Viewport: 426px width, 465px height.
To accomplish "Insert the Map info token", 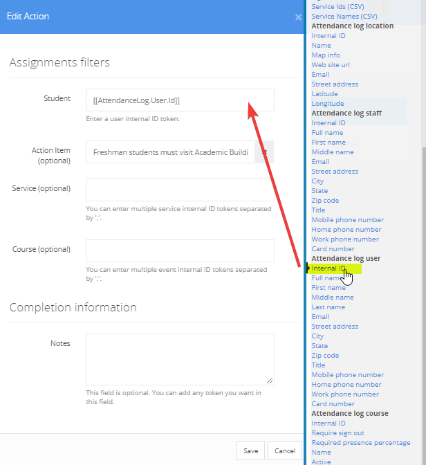I will pos(326,55).
